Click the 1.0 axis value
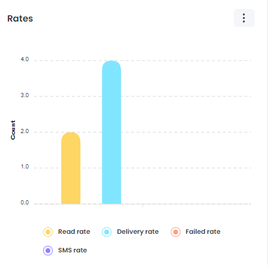This screenshot has width=269, height=265. coord(25,167)
